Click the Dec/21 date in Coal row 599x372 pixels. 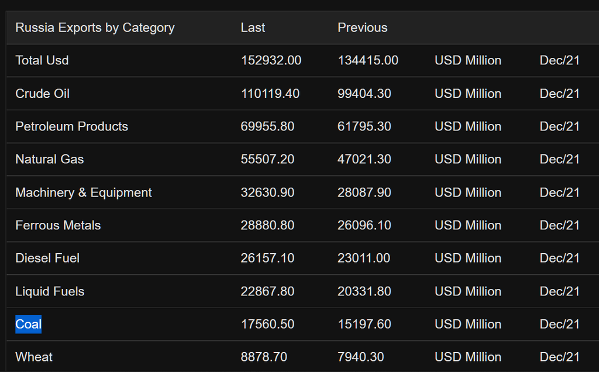(x=559, y=324)
